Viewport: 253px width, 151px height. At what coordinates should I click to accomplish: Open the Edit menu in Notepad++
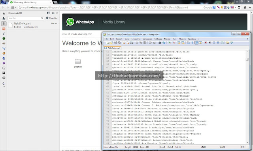coord(112,39)
